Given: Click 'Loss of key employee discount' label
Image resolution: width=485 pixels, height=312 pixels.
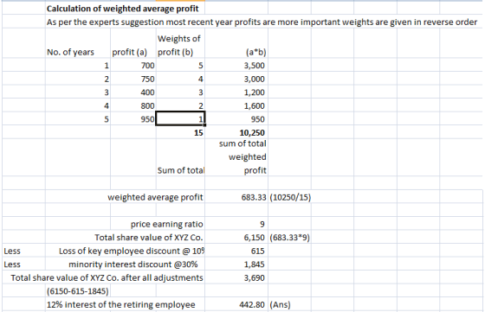Looking at the screenshot, I should pyautogui.click(x=132, y=251).
